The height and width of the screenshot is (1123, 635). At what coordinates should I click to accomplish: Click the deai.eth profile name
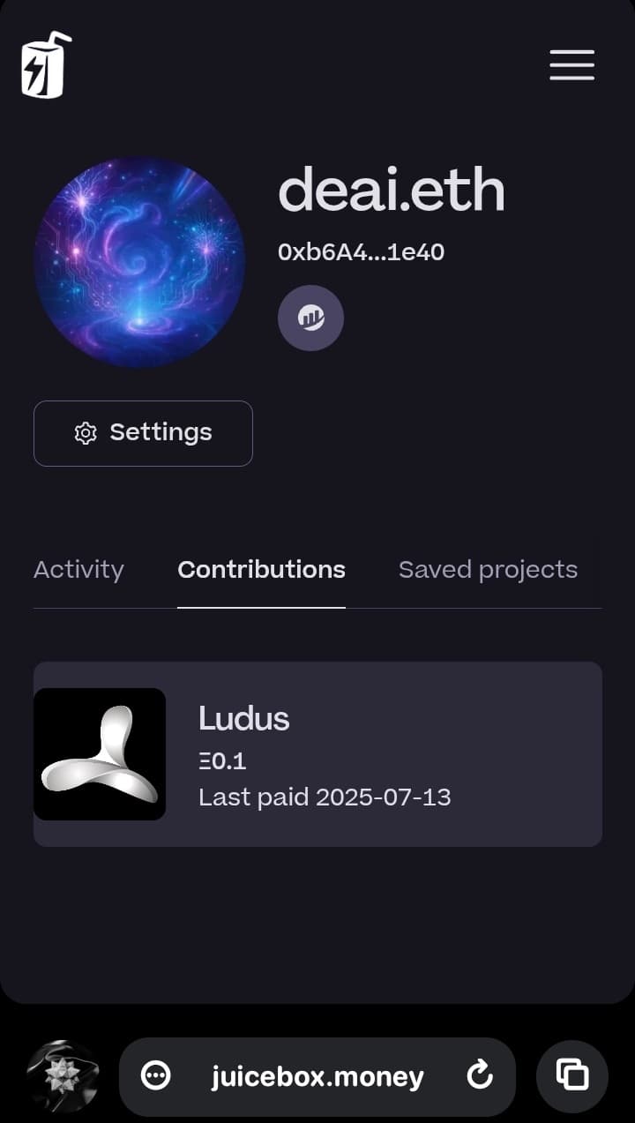tap(391, 191)
